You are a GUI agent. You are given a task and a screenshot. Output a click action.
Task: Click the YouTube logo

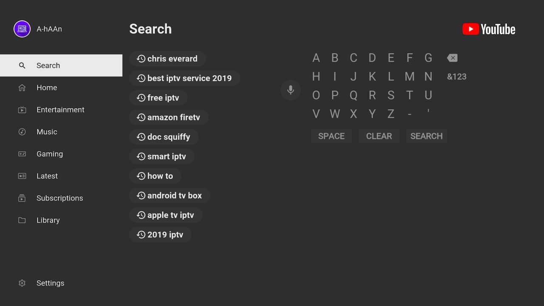pyautogui.click(x=489, y=29)
